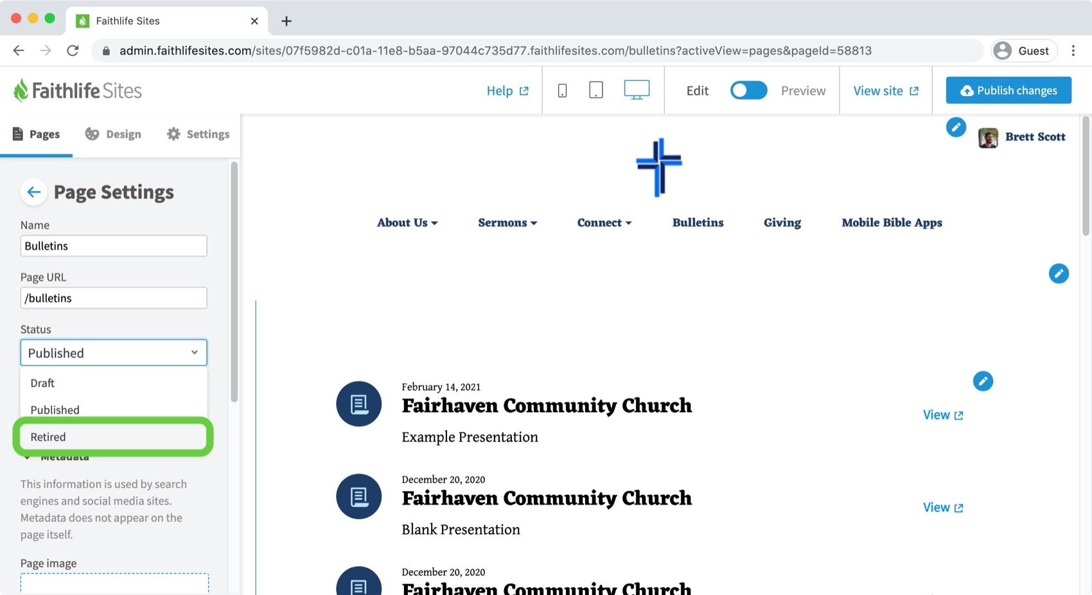Screen dimensions: 1092x595
Task: Click the Guest profile button
Action: pyautogui.click(x=1024, y=51)
